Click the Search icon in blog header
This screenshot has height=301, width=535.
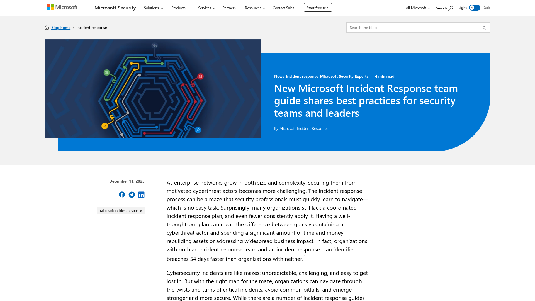click(484, 28)
